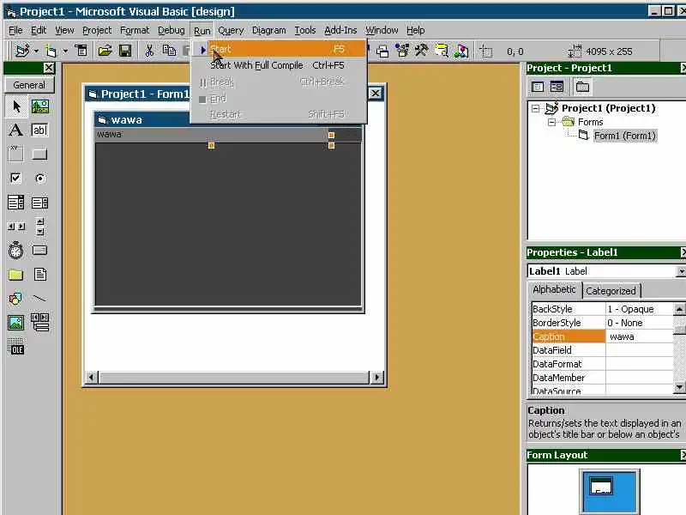Switch to the Alphabetic properties tab

[x=554, y=289]
